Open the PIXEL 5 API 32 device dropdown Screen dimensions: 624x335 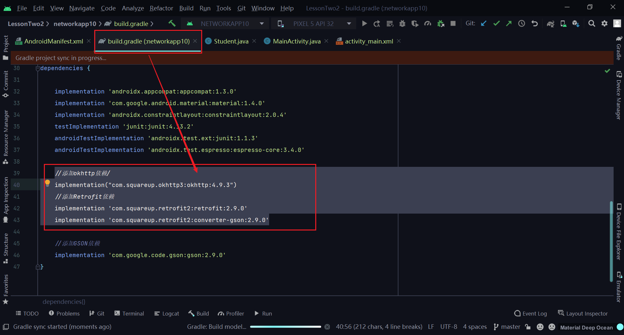(x=314, y=24)
